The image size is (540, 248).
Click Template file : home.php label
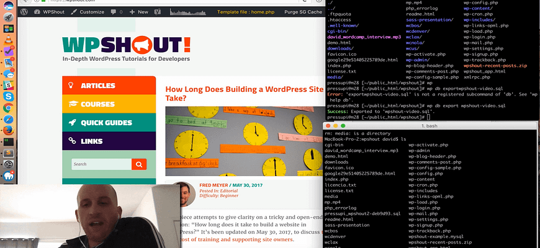(x=246, y=12)
